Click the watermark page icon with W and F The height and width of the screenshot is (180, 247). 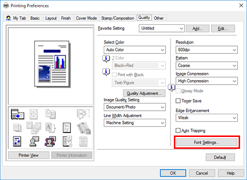(67, 128)
